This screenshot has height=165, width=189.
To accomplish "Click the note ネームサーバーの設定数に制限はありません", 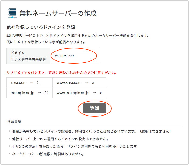I will click(48, 154).
